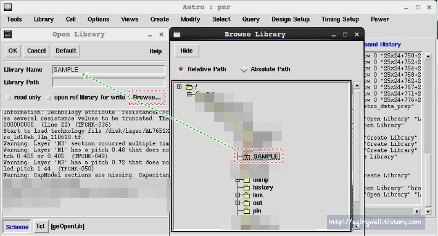This screenshot has height=236, width=438.
Task: Focus the Library Name field
Action: click(109, 70)
